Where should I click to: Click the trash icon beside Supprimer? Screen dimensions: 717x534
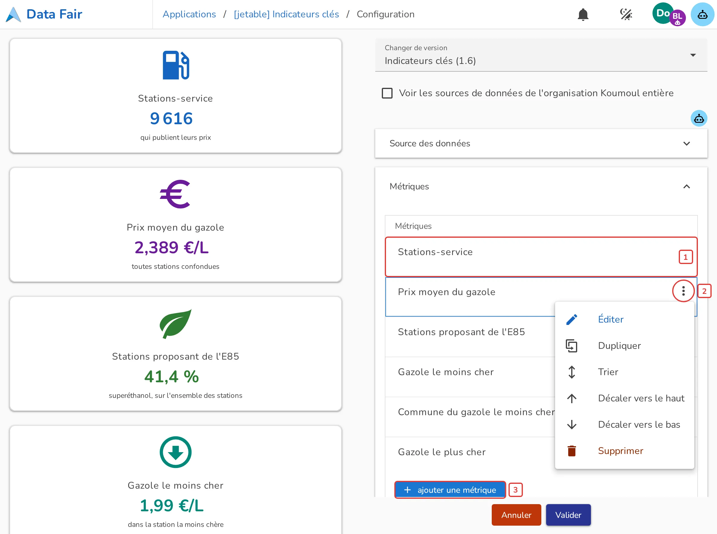point(572,451)
